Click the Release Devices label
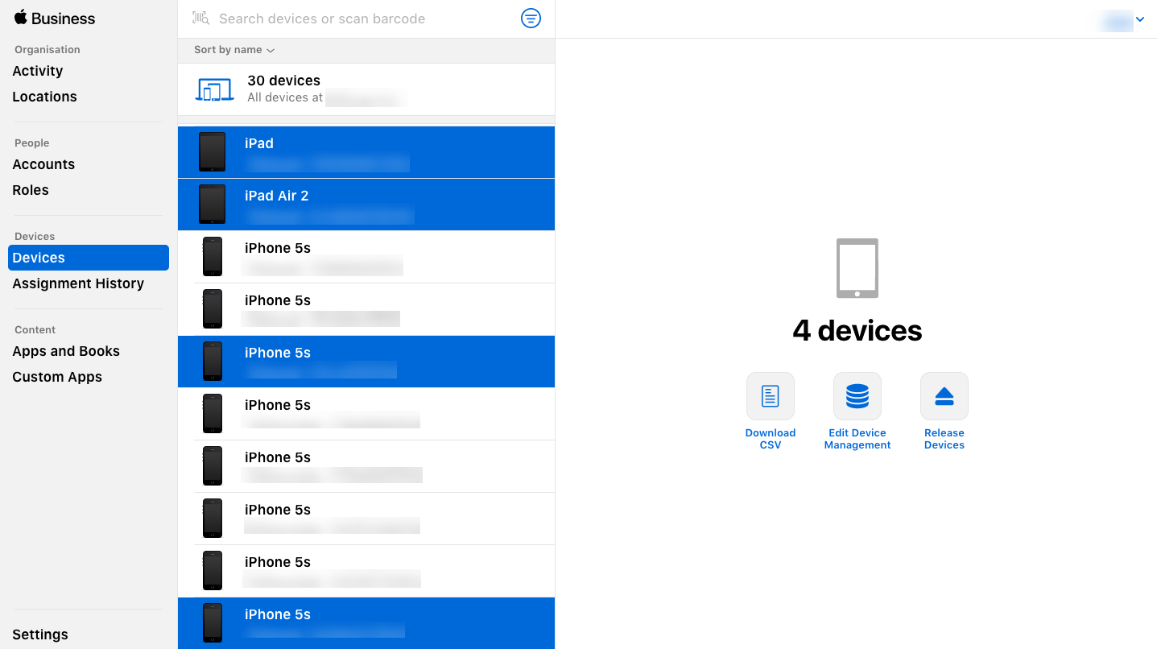1157x649 pixels. 944,439
